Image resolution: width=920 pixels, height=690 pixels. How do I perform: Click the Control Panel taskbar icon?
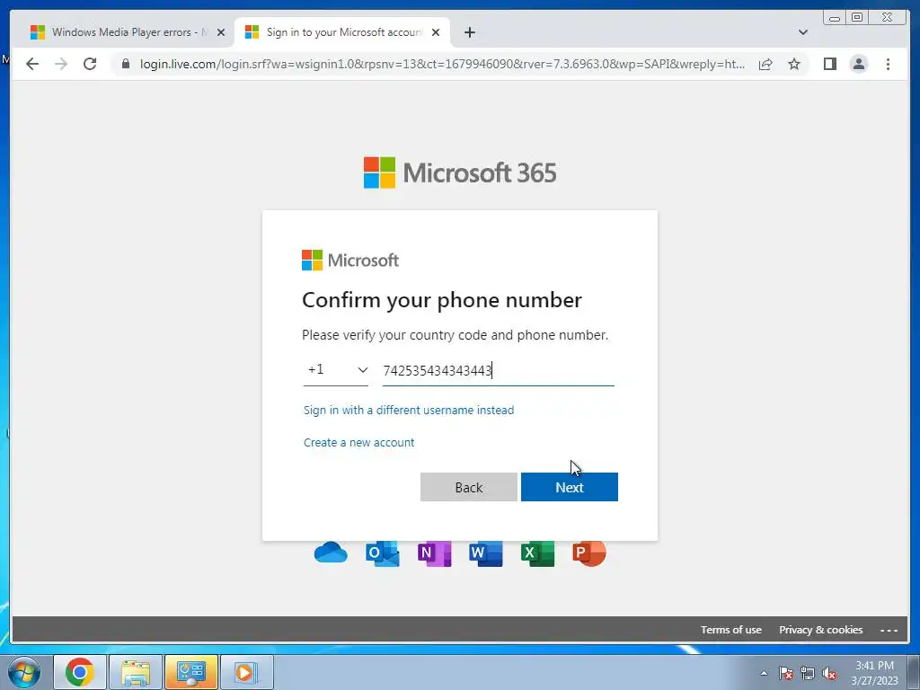click(191, 672)
